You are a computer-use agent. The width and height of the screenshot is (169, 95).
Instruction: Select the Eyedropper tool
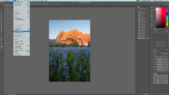point(1,17)
